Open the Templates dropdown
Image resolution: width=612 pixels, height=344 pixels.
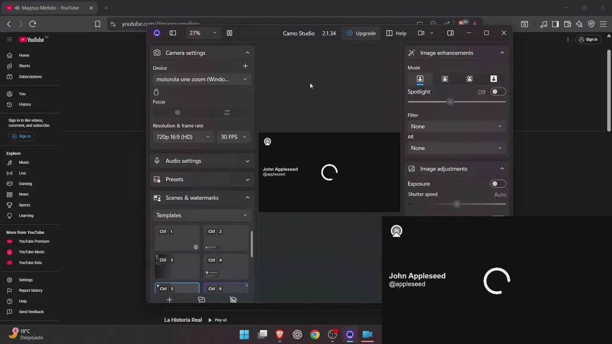(202, 215)
